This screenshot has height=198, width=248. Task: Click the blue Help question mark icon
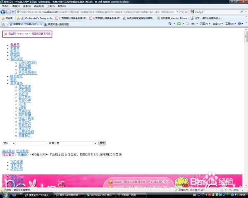tap(239, 24)
